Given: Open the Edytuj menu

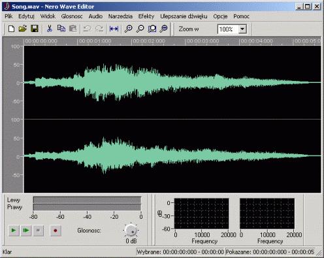Looking at the screenshot, I should [26, 16].
